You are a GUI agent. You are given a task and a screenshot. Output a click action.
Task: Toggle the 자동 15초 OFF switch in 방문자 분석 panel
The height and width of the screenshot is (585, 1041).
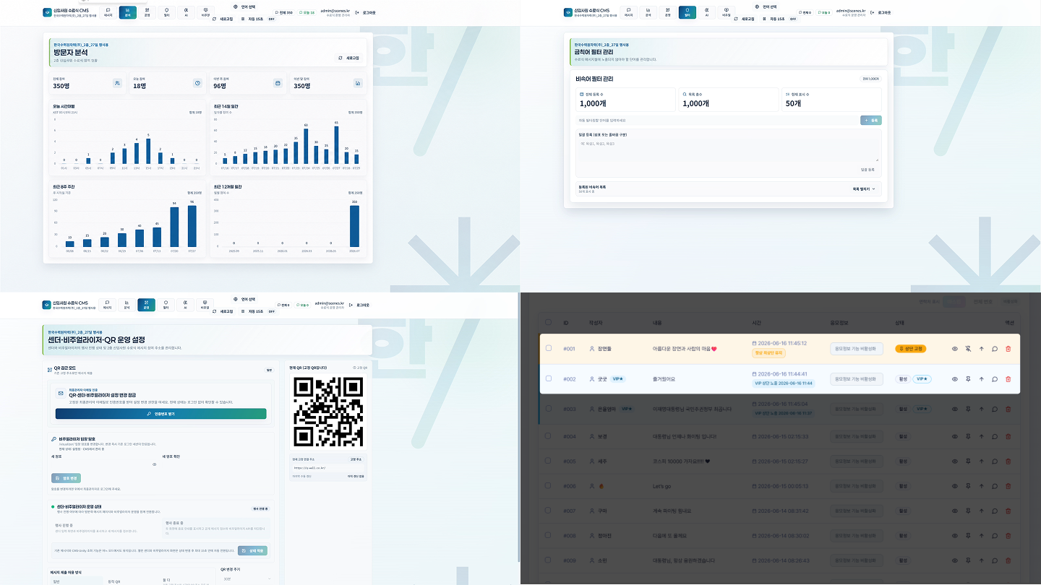point(272,19)
